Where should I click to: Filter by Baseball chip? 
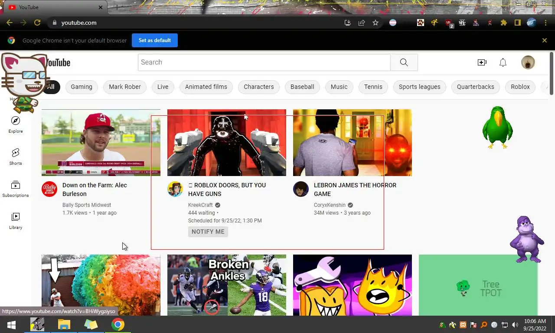click(302, 87)
